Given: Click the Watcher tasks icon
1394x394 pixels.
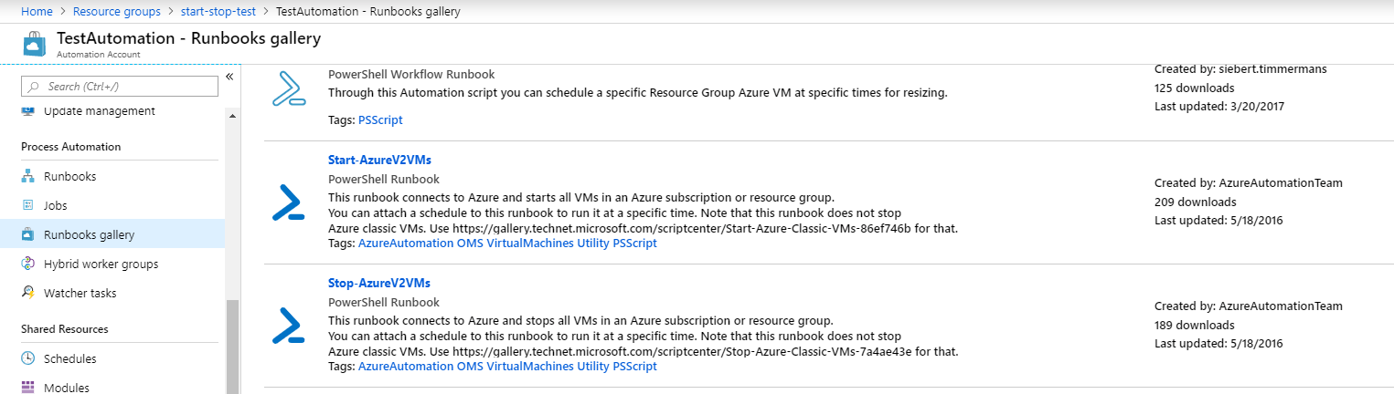Looking at the screenshot, I should pos(27,293).
